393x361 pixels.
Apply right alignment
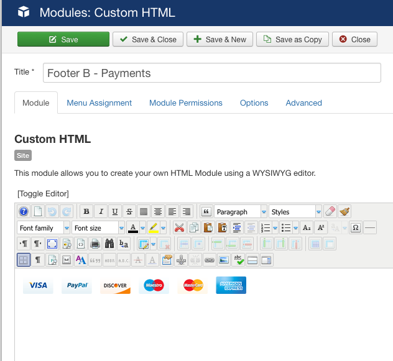click(x=187, y=212)
